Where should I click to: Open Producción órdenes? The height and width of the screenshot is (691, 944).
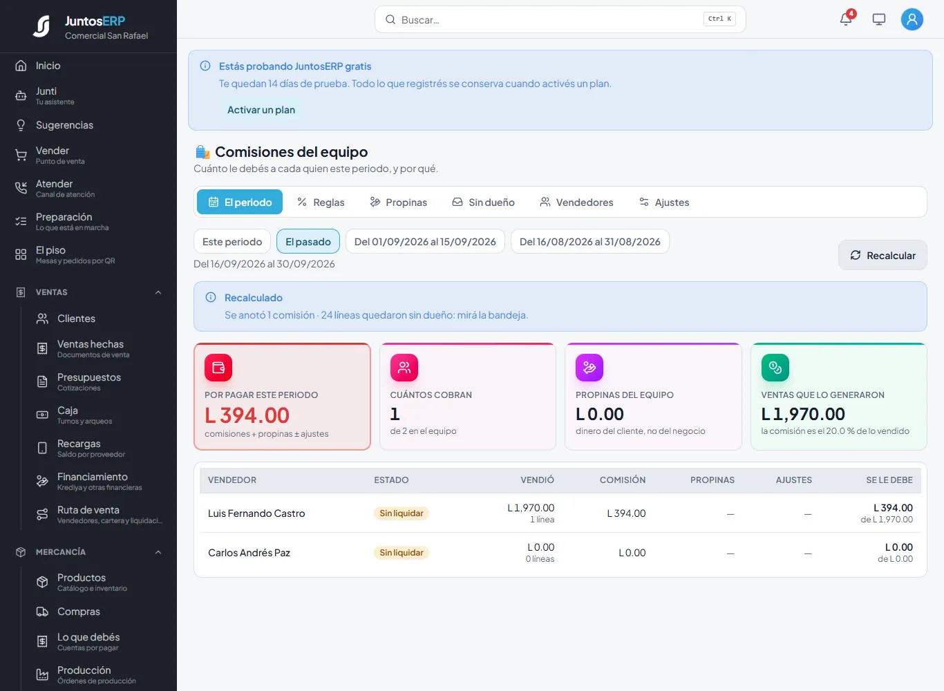click(x=99, y=674)
